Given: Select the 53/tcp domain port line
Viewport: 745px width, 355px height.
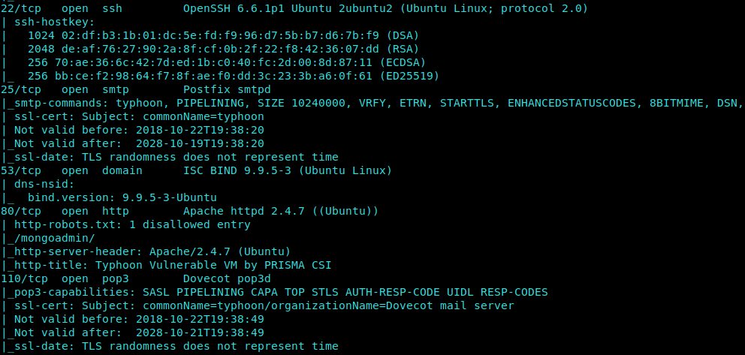Looking at the screenshot, I should click(x=196, y=170).
